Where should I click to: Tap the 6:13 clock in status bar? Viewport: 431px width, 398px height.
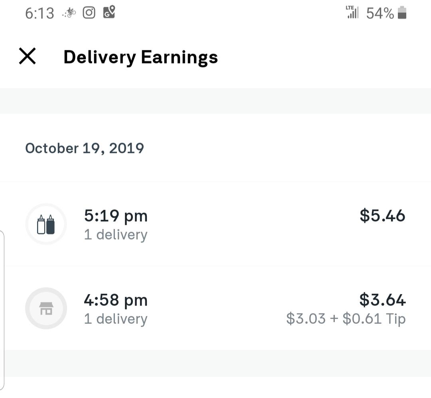pos(40,13)
